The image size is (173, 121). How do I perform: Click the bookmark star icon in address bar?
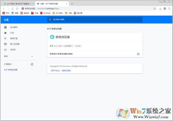pos(154,8)
